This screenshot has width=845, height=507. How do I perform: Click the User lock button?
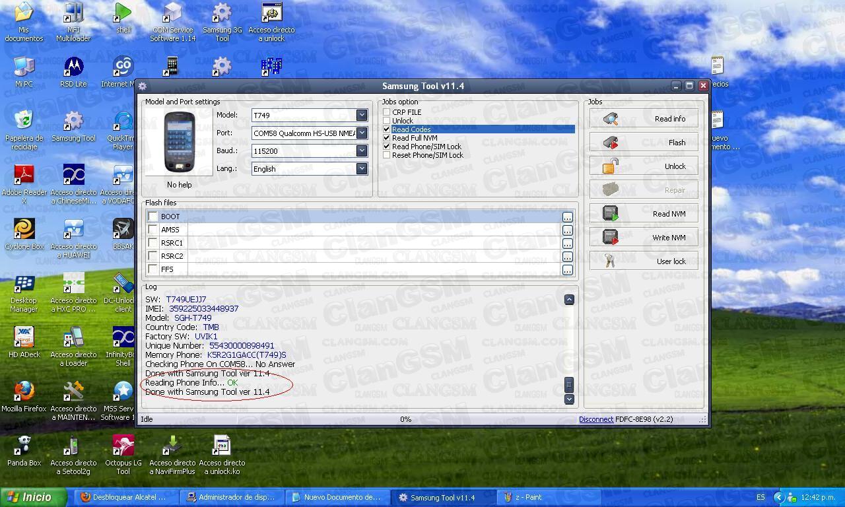644,261
